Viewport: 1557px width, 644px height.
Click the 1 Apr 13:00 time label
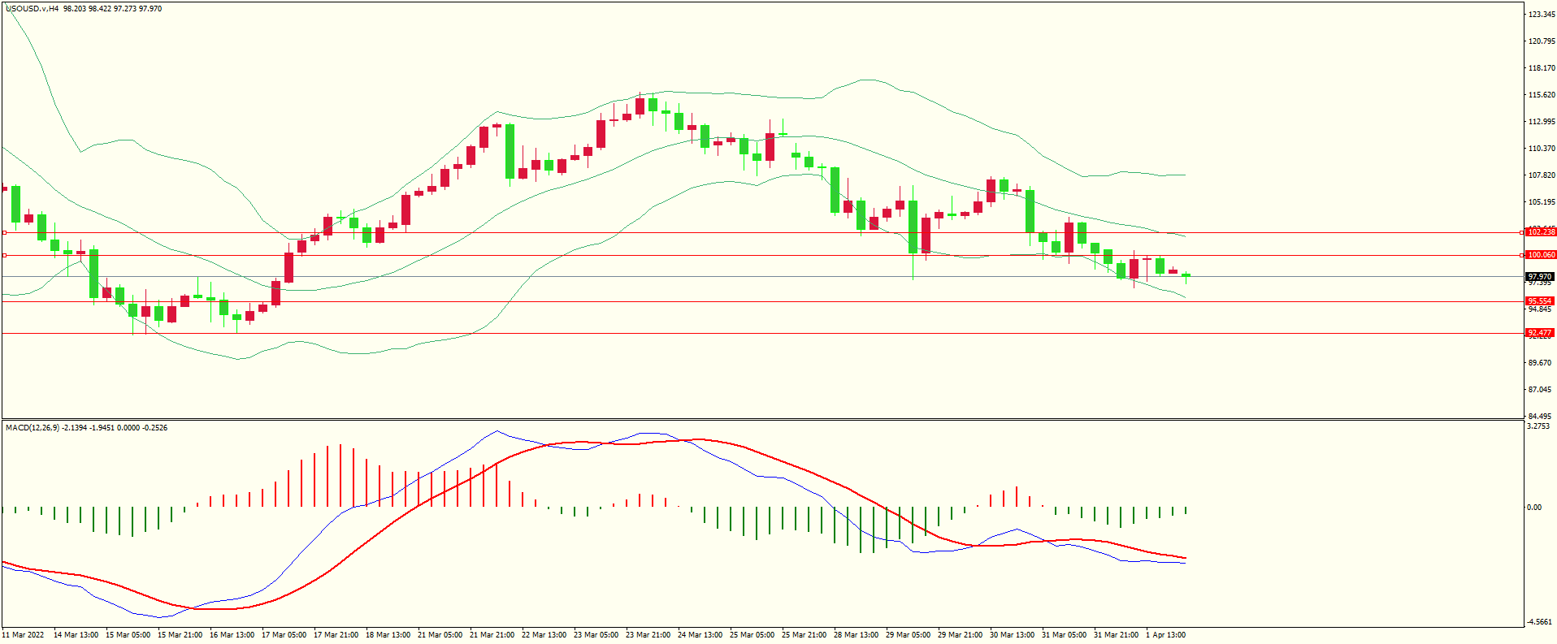click(x=1166, y=635)
